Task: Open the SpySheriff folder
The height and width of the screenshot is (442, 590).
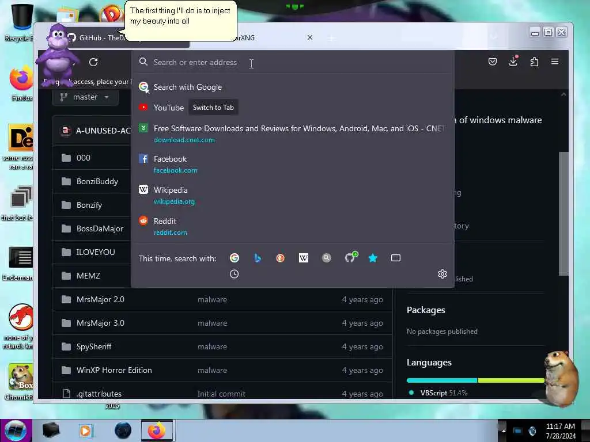Action: (x=94, y=346)
